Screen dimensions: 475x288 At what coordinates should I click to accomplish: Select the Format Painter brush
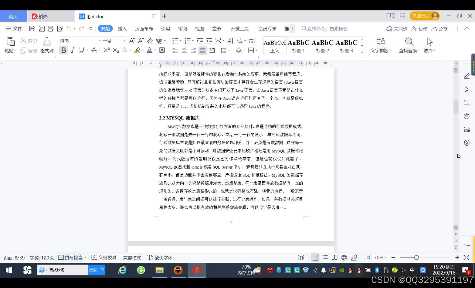[47, 42]
